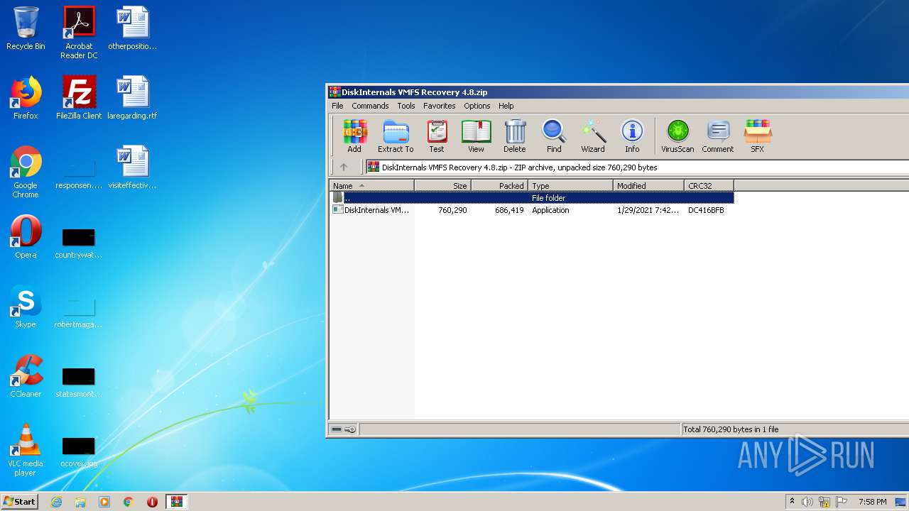The image size is (909, 511).
Task: Select the Firefox desktop shortcut
Action: pyautogui.click(x=26, y=98)
